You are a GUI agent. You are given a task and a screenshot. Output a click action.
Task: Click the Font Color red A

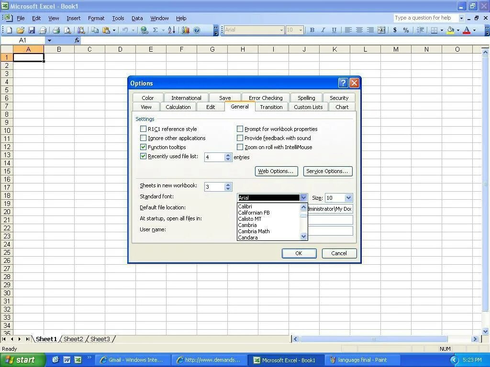pyautogui.click(x=467, y=30)
